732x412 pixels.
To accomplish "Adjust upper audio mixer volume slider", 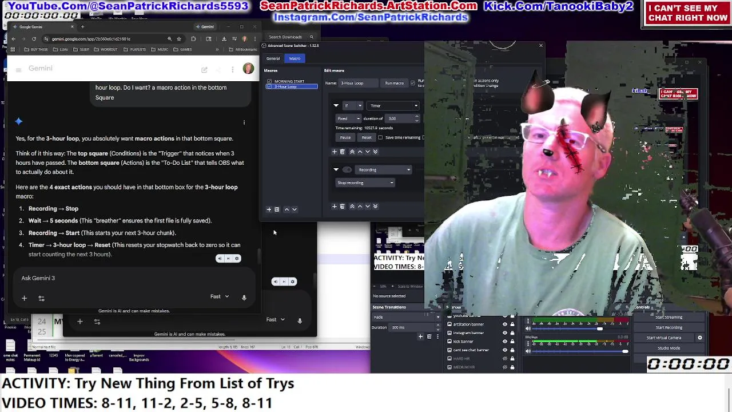I will [x=599, y=329].
